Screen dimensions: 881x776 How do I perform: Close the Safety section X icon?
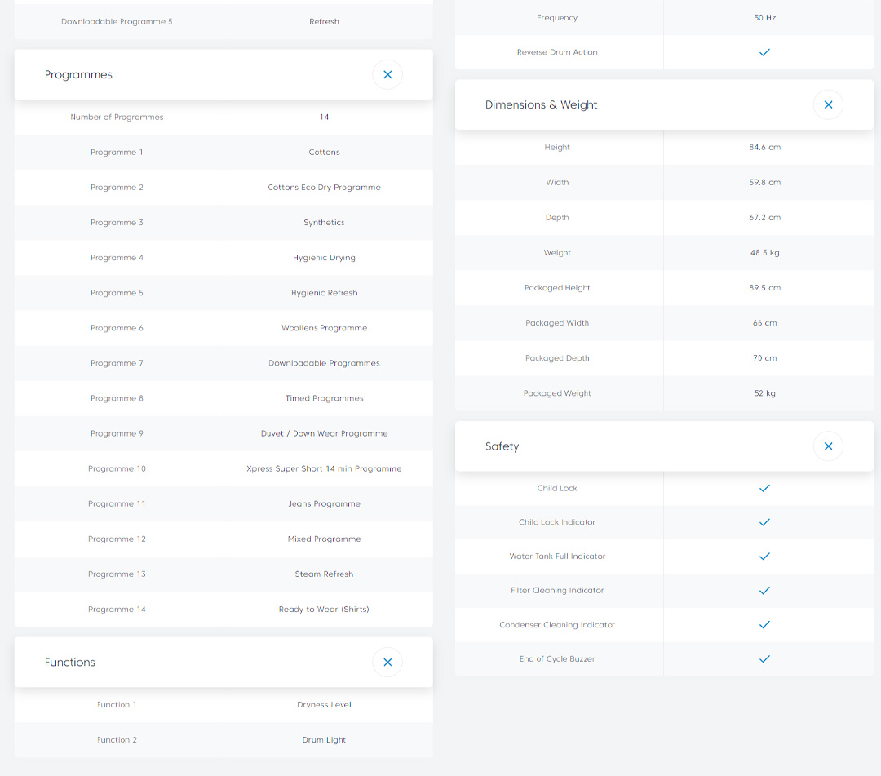(x=828, y=446)
